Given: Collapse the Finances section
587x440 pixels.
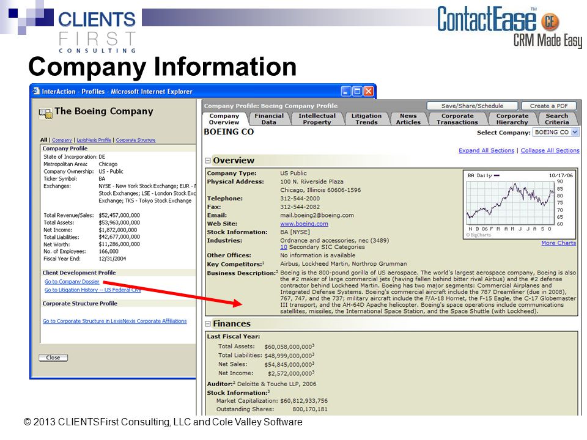Looking at the screenshot, I should pyautogui.click(x=208, y=324).
